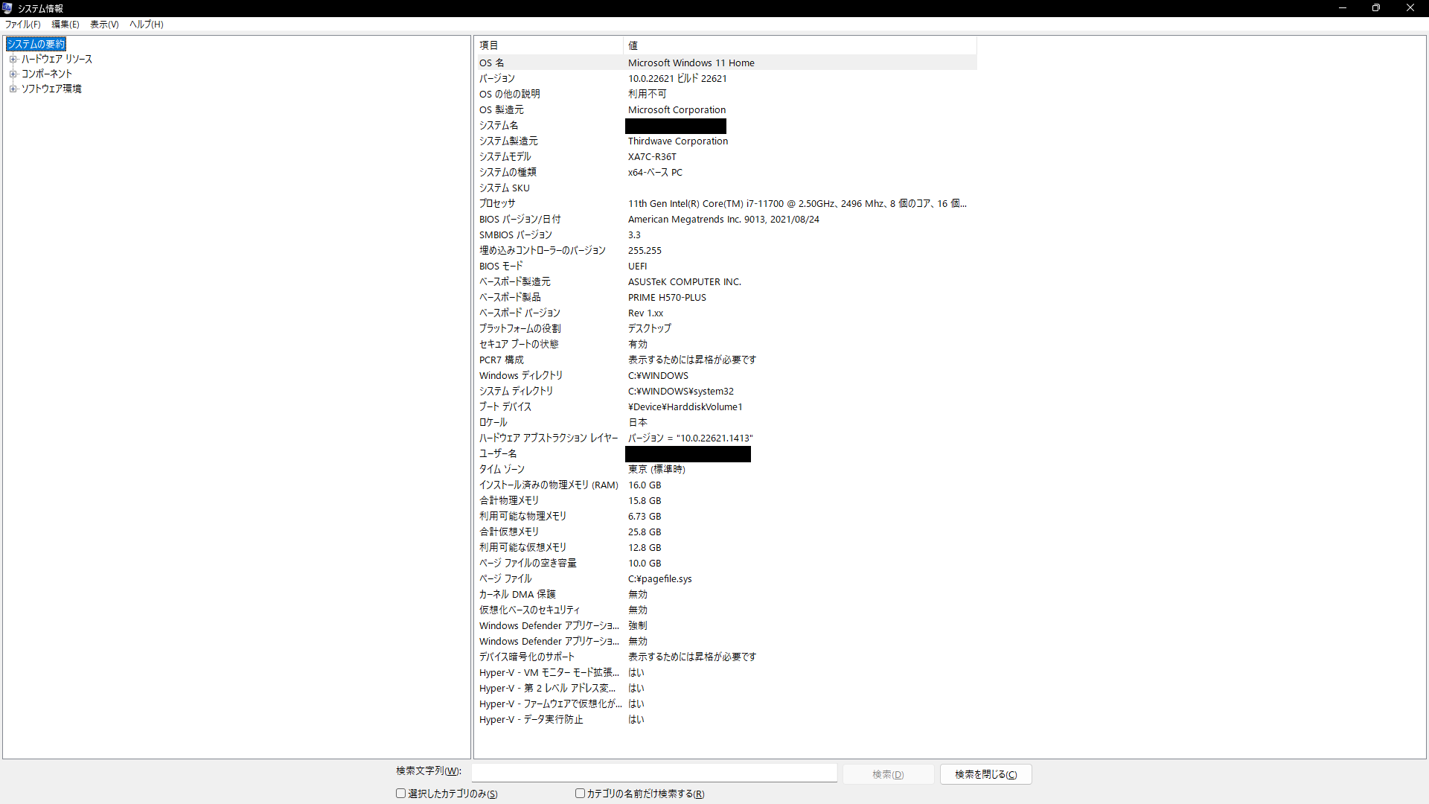This screenshot has height=804, width=1429.
Task: Select the タイム ゾーン row label
Action: (502, 469)
